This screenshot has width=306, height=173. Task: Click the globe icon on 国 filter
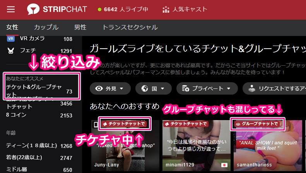145,88
